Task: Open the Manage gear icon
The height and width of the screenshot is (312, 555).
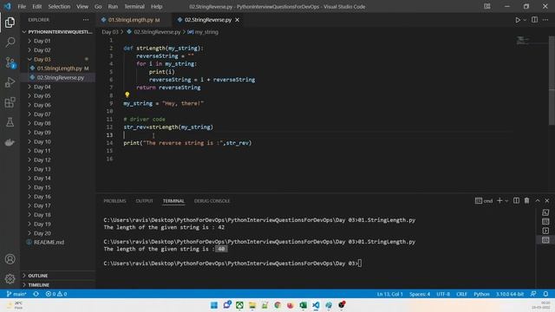Action: [10, 279]
